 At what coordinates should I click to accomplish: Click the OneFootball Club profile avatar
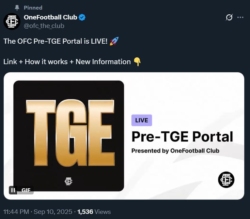click(x=12, y=21)
